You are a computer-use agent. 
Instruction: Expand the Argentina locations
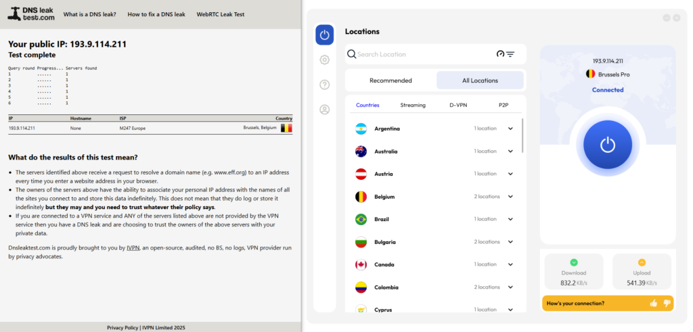point(510,129)
